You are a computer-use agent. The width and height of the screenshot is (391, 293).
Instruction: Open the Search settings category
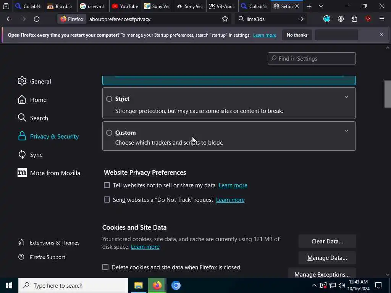tap(33, 118)
